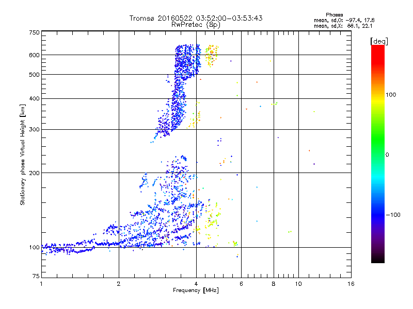
Task: Click the x-axis '10' tick label
Action: click(x=298, y=284)
